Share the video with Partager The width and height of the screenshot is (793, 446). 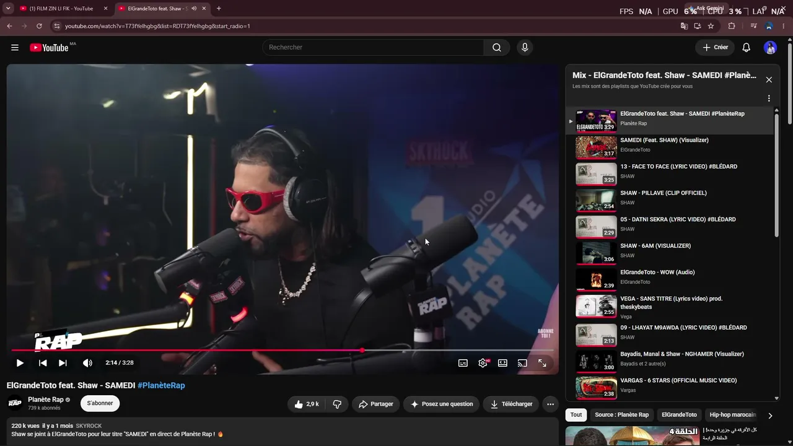[x=376, y=404]
